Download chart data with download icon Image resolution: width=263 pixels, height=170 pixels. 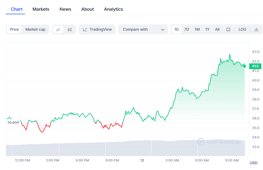(256, 30)
